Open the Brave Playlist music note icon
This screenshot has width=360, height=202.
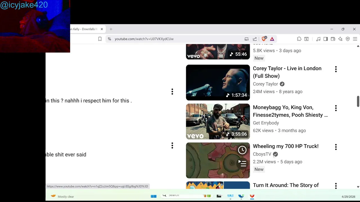point(318,39)
